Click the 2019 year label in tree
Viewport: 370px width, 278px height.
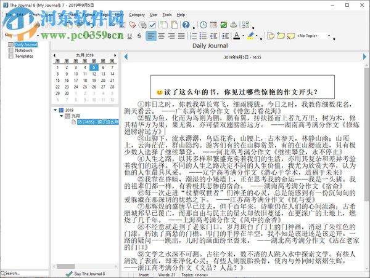69,110
